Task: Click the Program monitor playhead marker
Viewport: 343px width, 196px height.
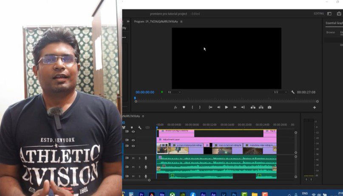Action: [135, 98]
